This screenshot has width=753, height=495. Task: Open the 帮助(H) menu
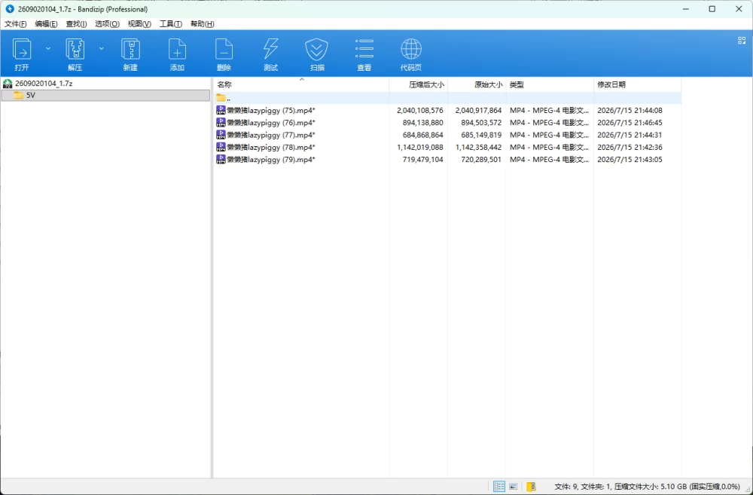(202, 23)
